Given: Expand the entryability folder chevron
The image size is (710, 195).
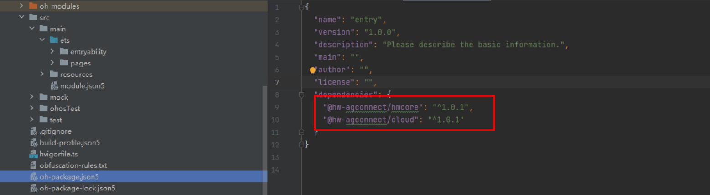Looking at the screenshot, I should [52, 51].
